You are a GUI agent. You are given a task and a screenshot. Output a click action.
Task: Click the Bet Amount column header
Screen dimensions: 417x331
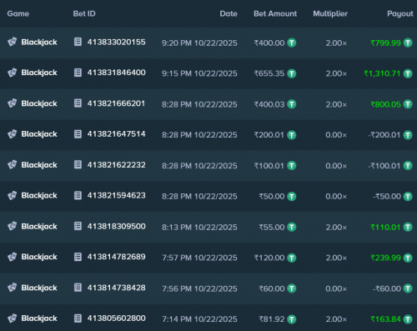click(x=275, y=13)
